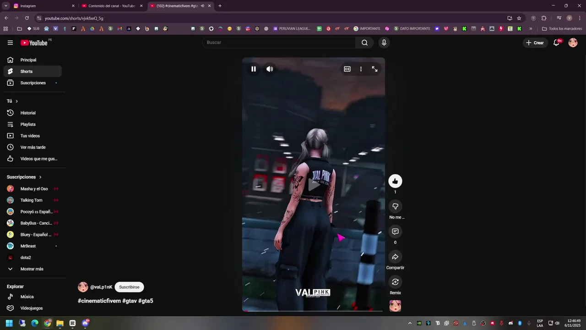Screen dimensions: 586x330
Task: Open Tus videos
Action: 33,136
